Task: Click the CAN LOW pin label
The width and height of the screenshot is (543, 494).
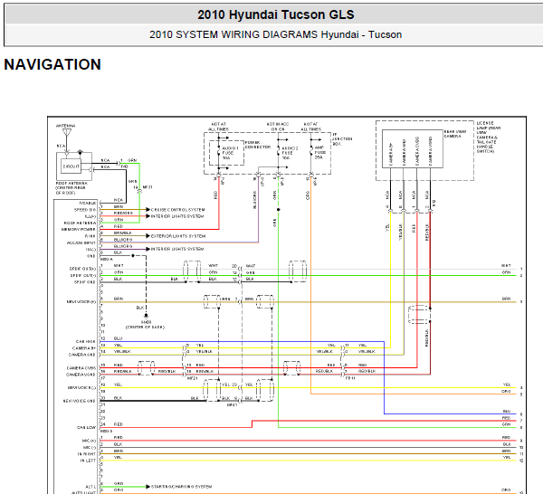Action: click(x=86, y=427)
